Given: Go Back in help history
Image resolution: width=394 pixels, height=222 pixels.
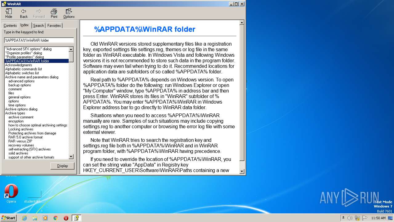Looking at the screenshot, I should (x=24, y=13).
